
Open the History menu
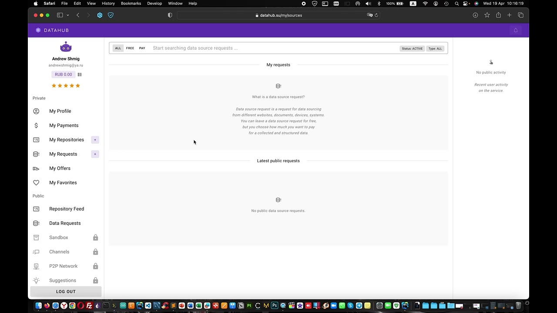(x=108, y=3)
